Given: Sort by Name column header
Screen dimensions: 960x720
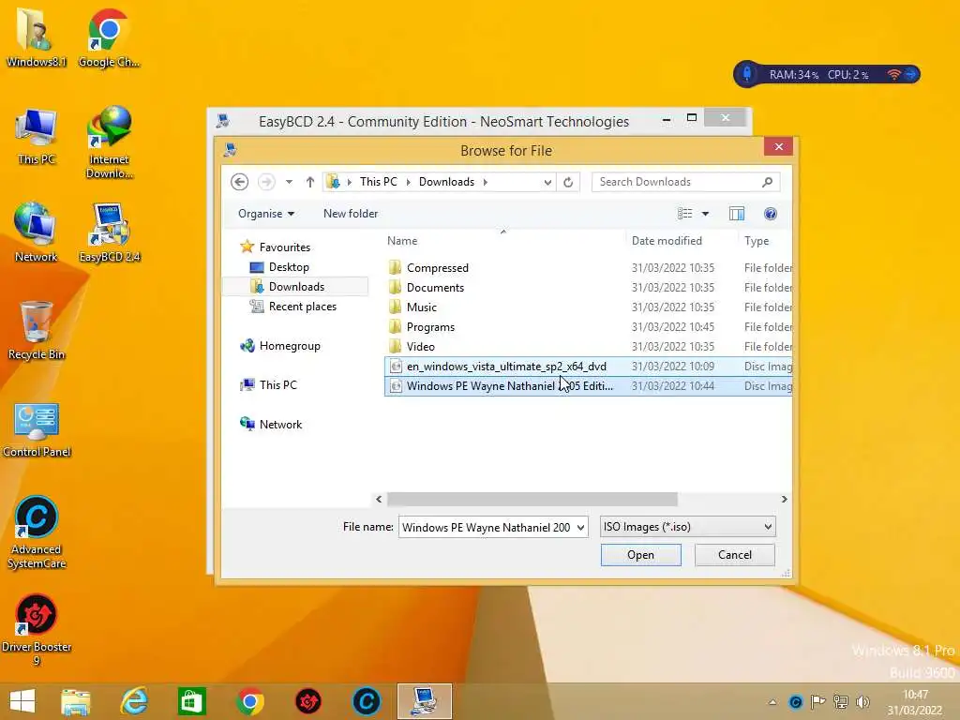Looking at the screenshot, I should click(x=401, y=241).
